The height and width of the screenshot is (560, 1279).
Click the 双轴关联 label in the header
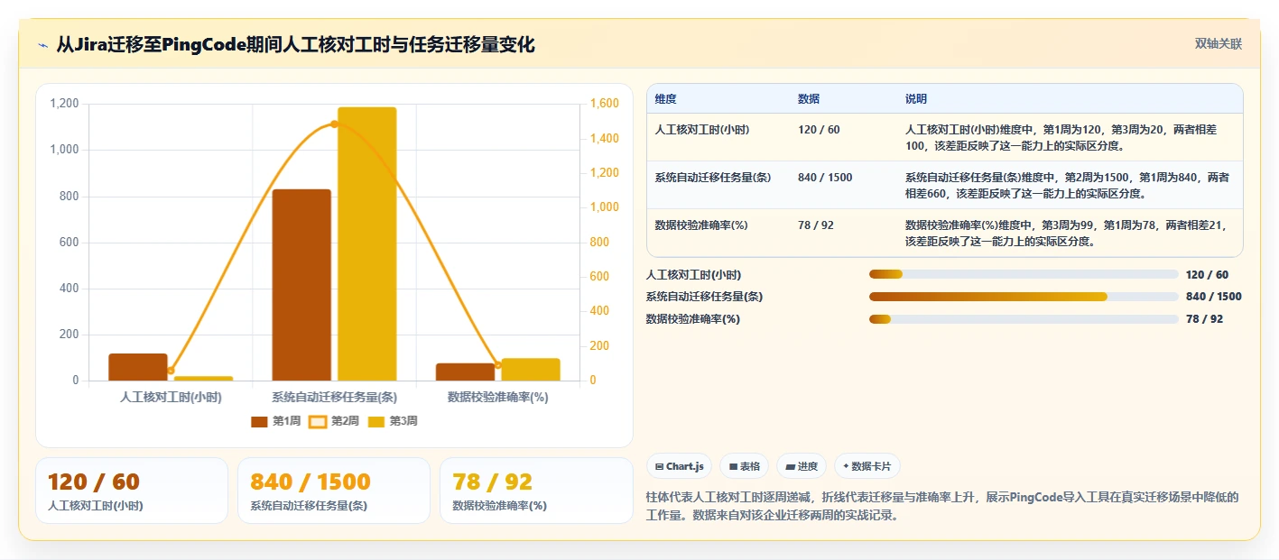[x=1219, y=44]
